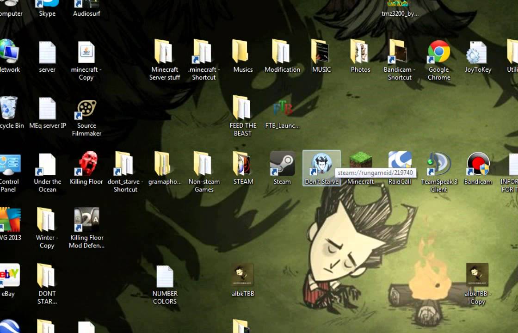Select the Source Filmmaker shortcut
The height and width of the screenshot is (333, 518).
click(x=86, y=117)
